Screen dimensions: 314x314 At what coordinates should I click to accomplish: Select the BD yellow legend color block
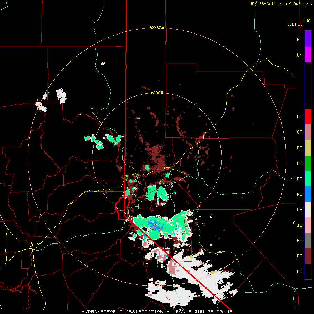point(308,148)
